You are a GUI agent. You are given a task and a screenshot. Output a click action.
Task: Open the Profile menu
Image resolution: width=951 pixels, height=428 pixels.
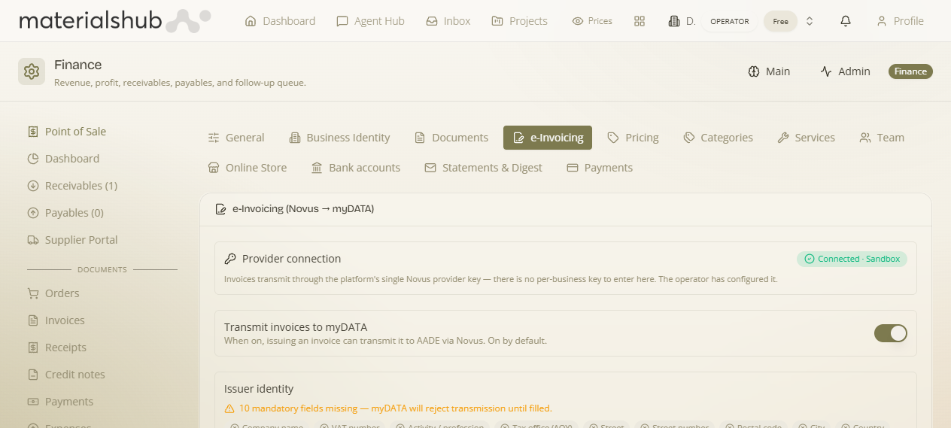pos(900,21)
